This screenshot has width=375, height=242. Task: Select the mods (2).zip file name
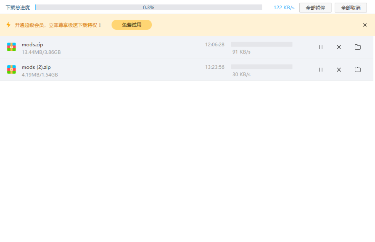(36, 67)
